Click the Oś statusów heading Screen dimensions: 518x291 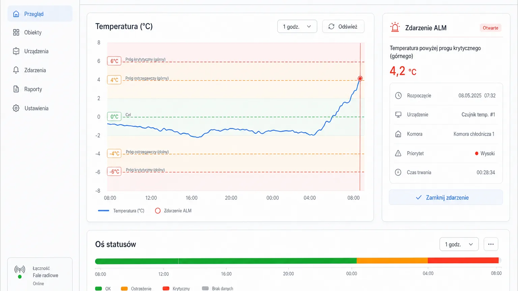(x=115, y=244)
